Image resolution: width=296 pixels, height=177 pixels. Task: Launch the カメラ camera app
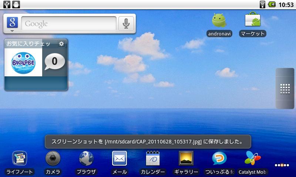(53, 163)
